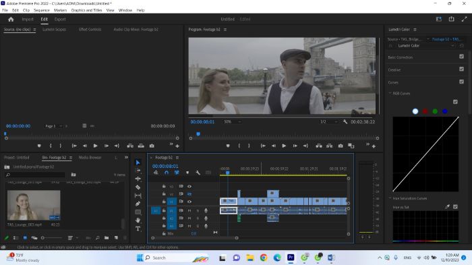Switch the bin to Freeform View
Viewport: 472px width, 265px height.
pyautogui.click(x=34, y=237)
